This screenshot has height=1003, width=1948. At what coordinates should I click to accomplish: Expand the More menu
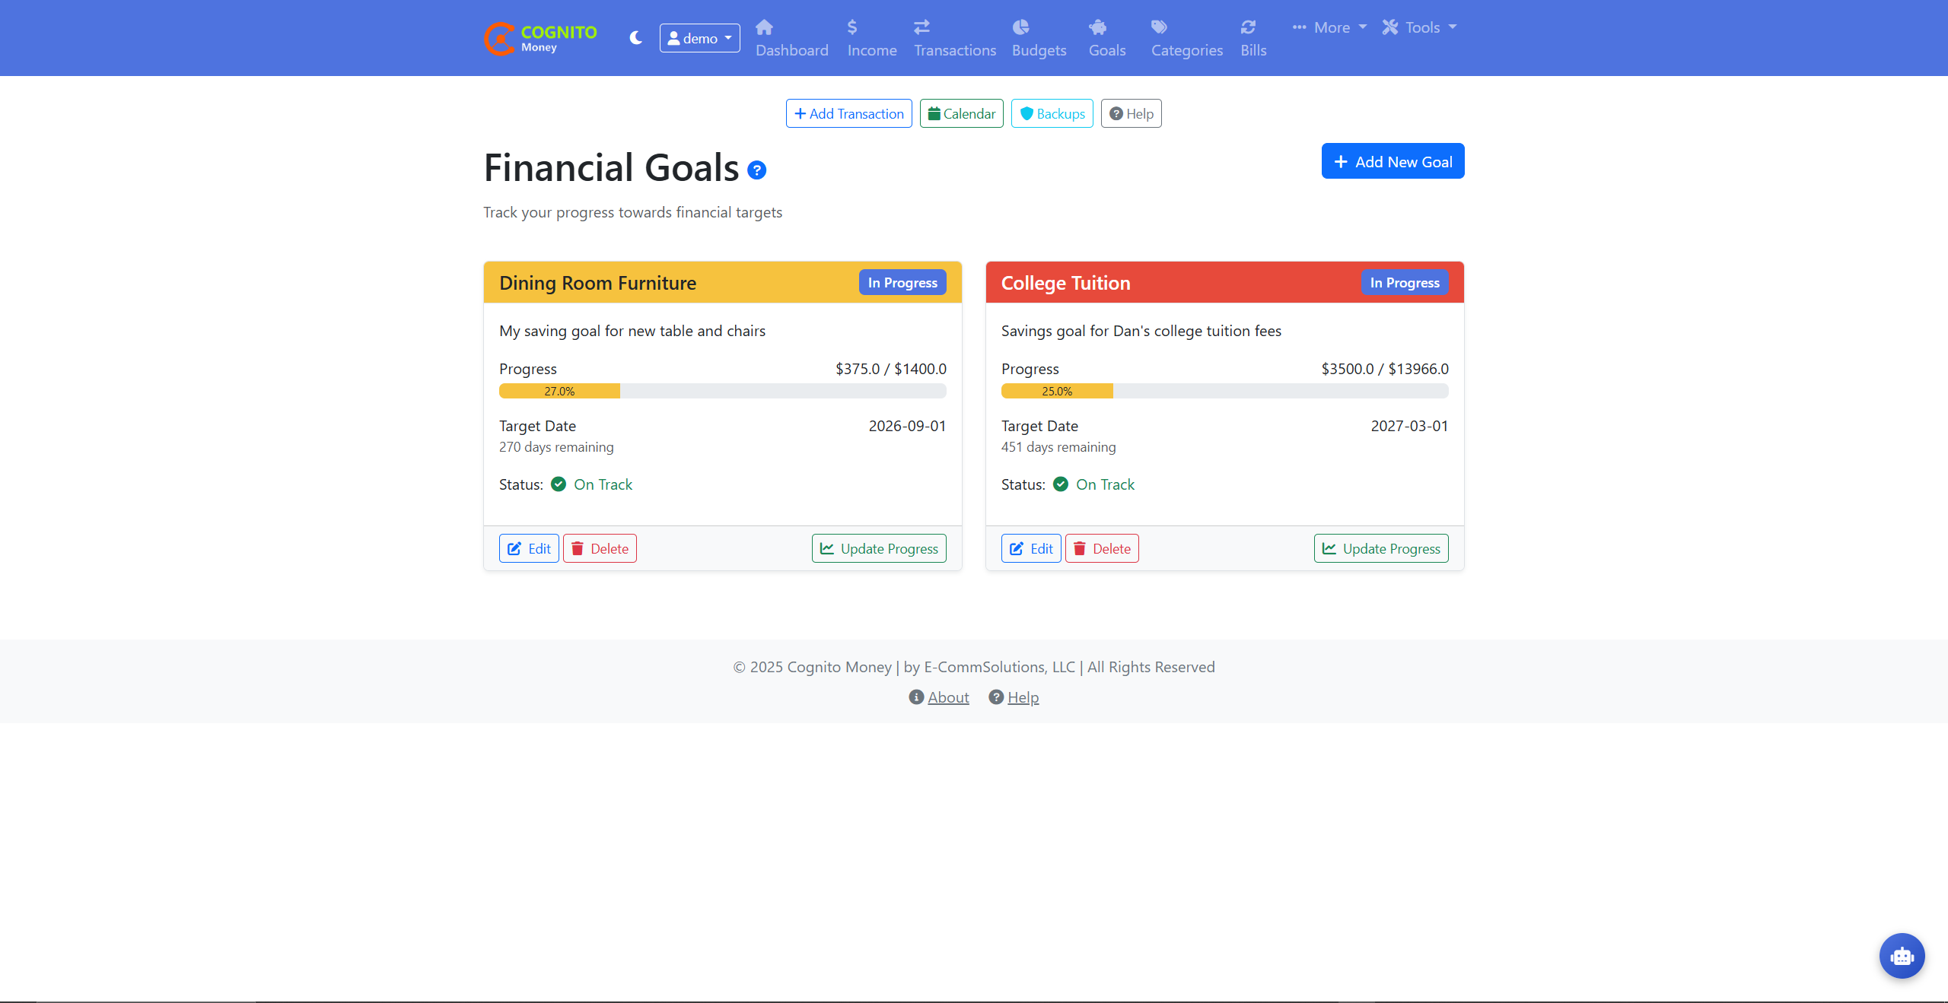1327,27
